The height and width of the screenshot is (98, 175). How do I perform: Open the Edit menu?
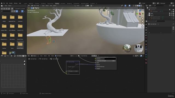coord(7,3)
